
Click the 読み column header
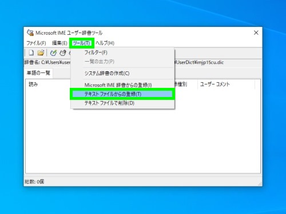click(x=33, y=84)
